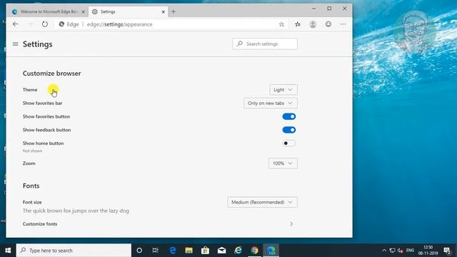This screenshot has height=257, width=457.
Task: Open the Theme dropdown set to Light
Action: pyautogui.click(x=283, y=90)
